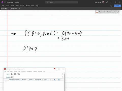Switch to OneNote Home tab

pos(8,6)
